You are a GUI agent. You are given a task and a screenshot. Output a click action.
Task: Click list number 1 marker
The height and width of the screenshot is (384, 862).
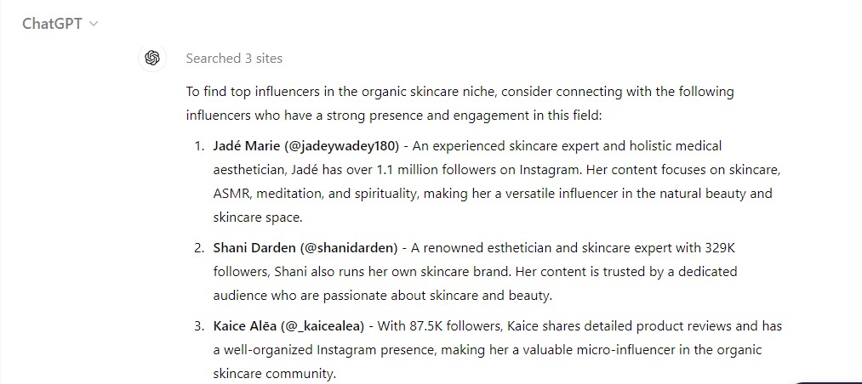(x=199, y=146)
